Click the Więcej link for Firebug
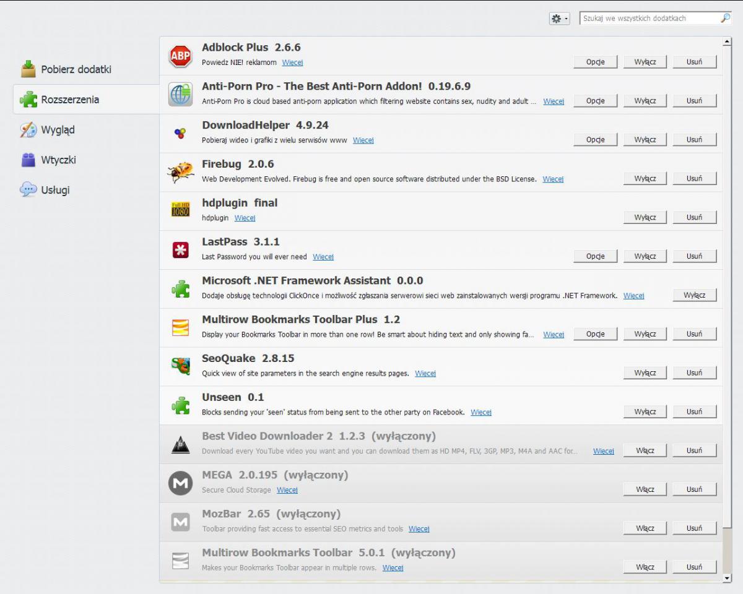Image resolution: width=743 pixels, height=594 pixels. coord(554,179)
